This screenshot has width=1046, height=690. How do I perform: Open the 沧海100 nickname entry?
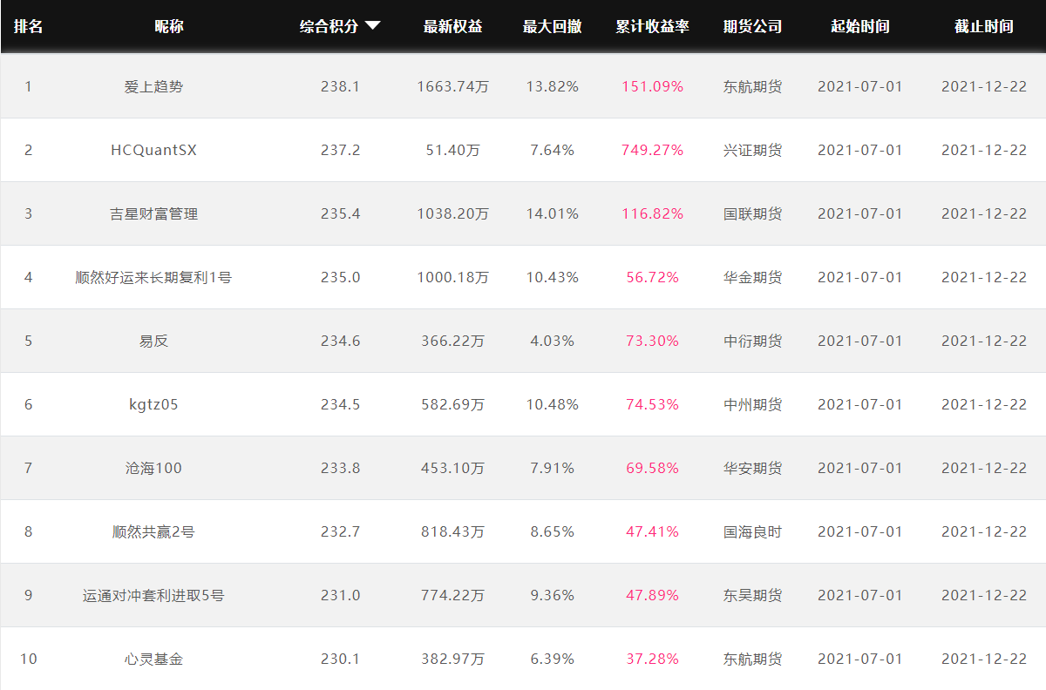tap(153, 468)
